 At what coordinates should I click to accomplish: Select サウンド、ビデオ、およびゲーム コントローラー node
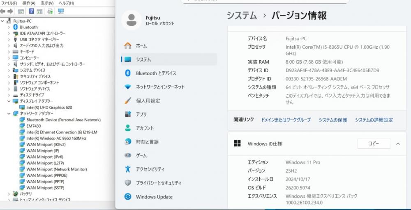pyautogui.click(x=53, y=64)
